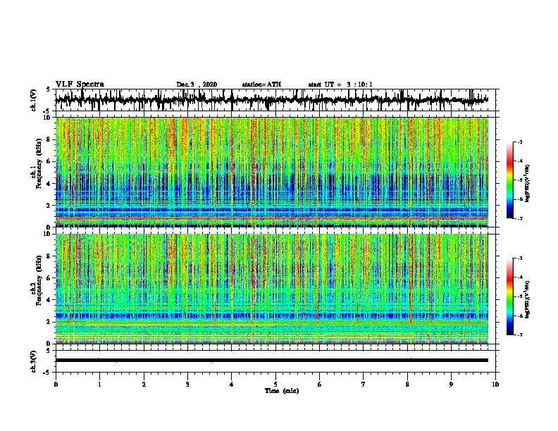Click the ch.3(V) axis label

pyautogui.click(x=34, y=361)
